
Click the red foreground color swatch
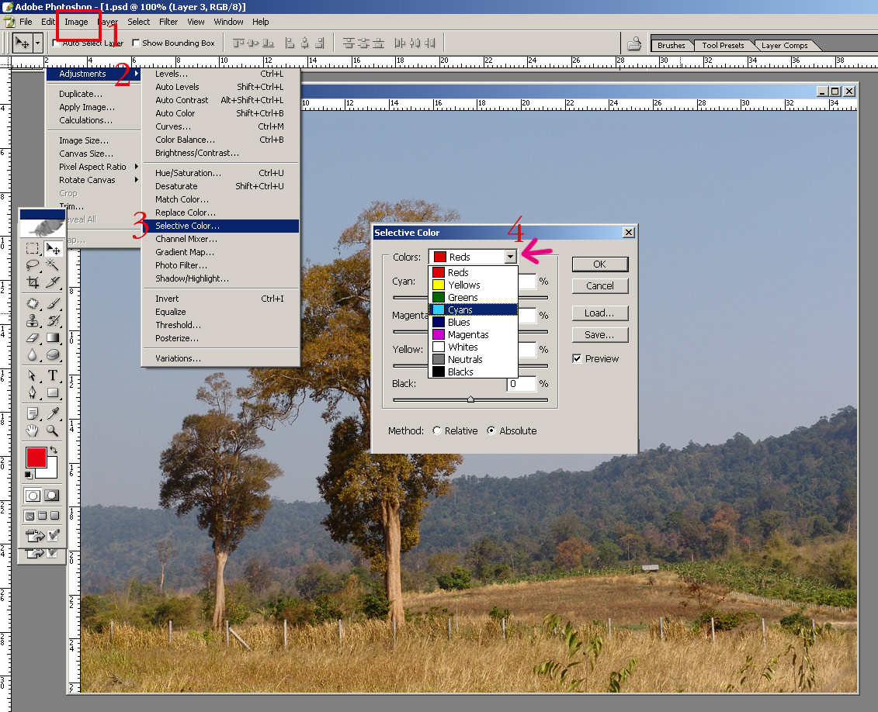click(36, 457)
